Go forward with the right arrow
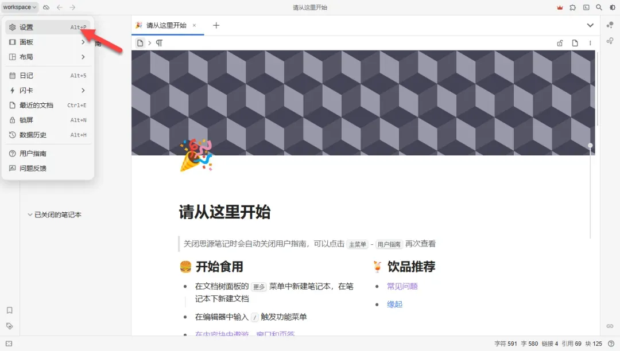Viewport: 620px width, 351px height. (72, 7)
